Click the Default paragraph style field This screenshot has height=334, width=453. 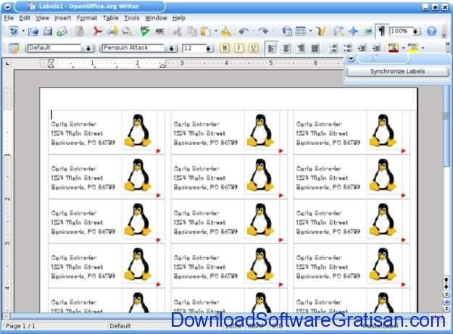pos(54,48)
